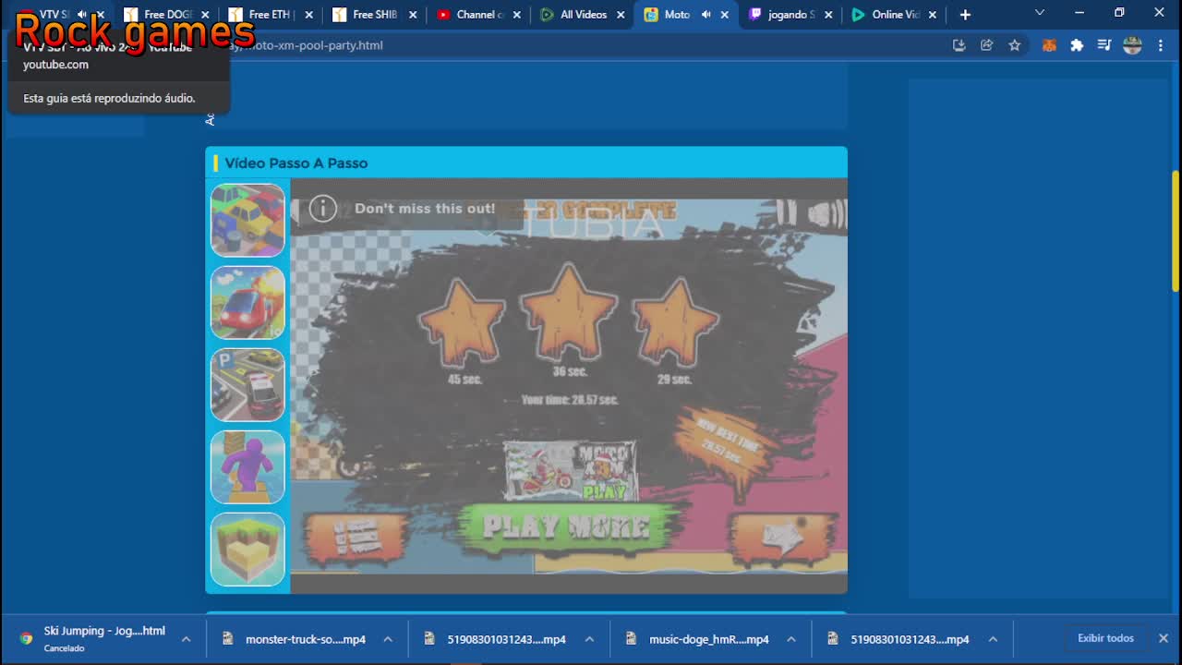The height and width of the screenshot is (665, 1182).
Task: Open the MetaMask fox extension
Action: (x=1049, y=45)
